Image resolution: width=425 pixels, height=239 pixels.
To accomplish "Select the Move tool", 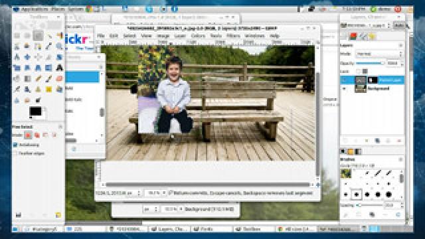I will click(x=27, y=57).
